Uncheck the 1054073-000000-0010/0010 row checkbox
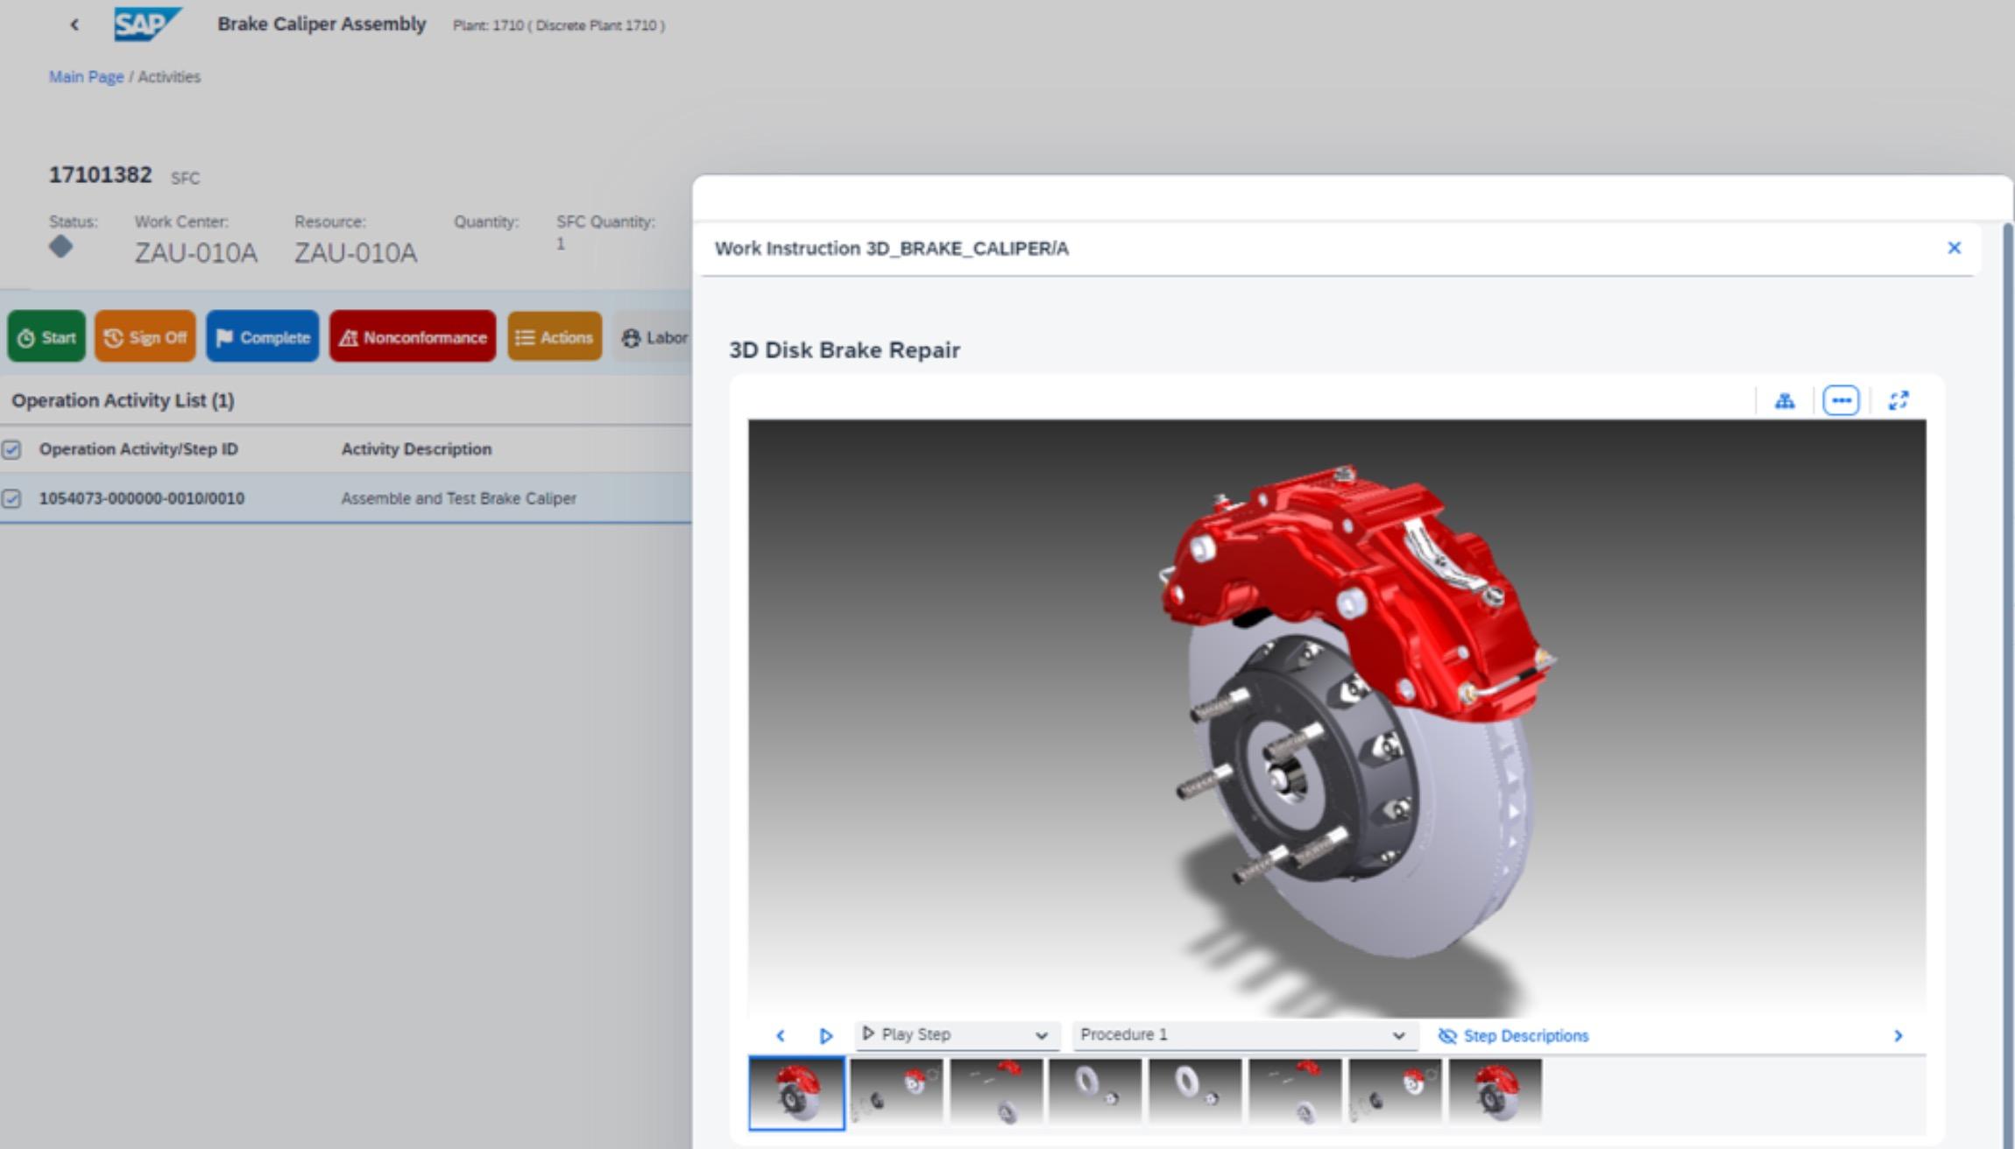 pyautogui.click(x=11, y=498)
